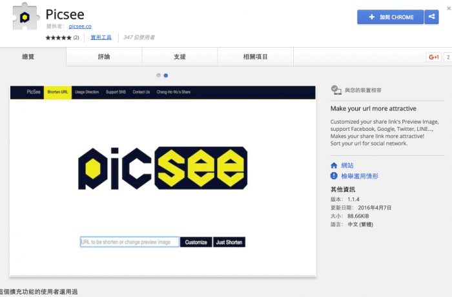Click the version value 1.1.4
This screenshot has width=452, height=297.
tap(353, 199)
